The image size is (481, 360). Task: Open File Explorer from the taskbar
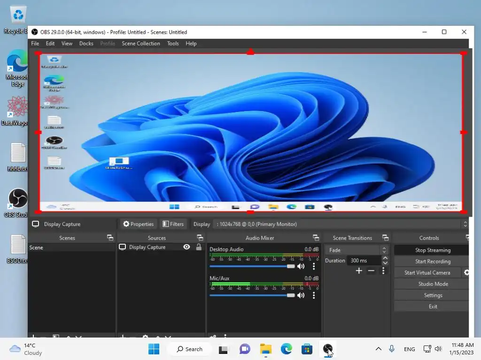pos(266,349)
